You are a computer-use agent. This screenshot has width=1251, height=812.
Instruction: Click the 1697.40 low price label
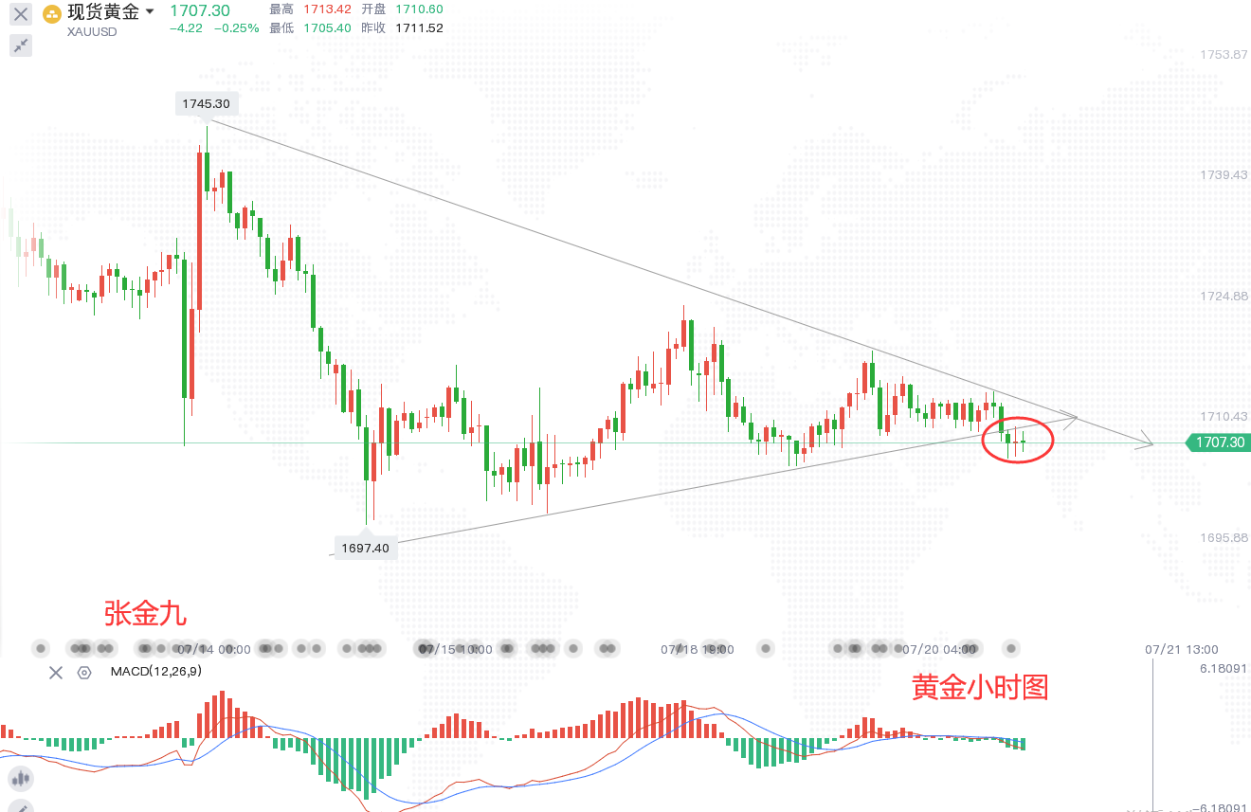tap(365, 547)
